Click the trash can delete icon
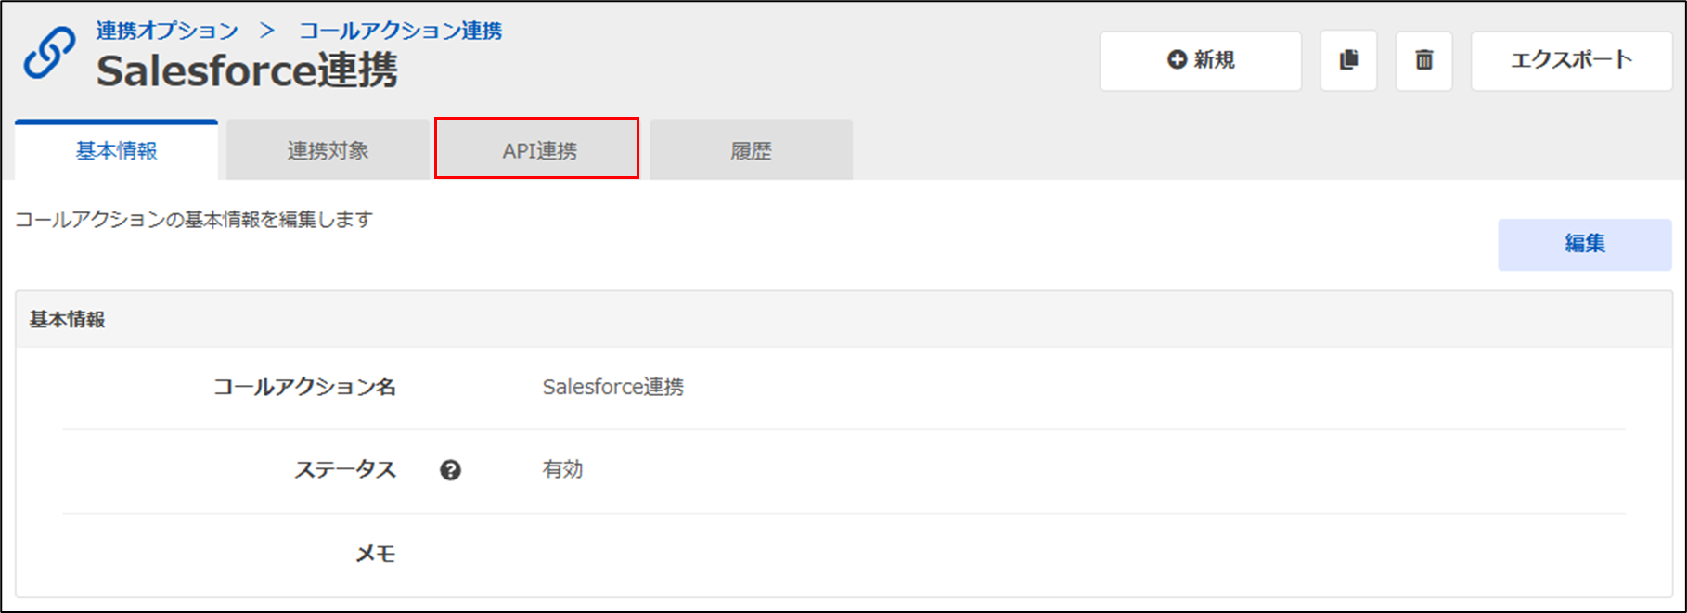 pyautogui.click(x=1423, y=60)
